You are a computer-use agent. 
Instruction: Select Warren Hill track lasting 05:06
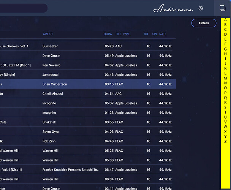(x=86, y=160)
